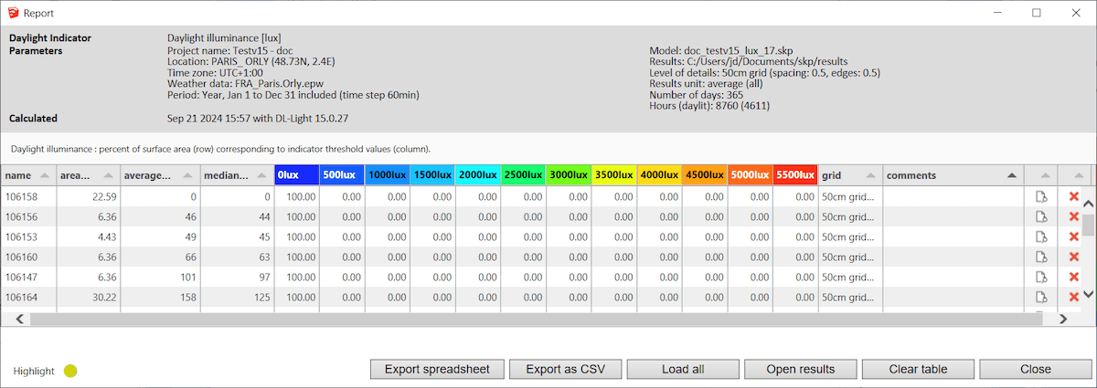
Task: Select the 1000lux column header
Action: point(387,174)
